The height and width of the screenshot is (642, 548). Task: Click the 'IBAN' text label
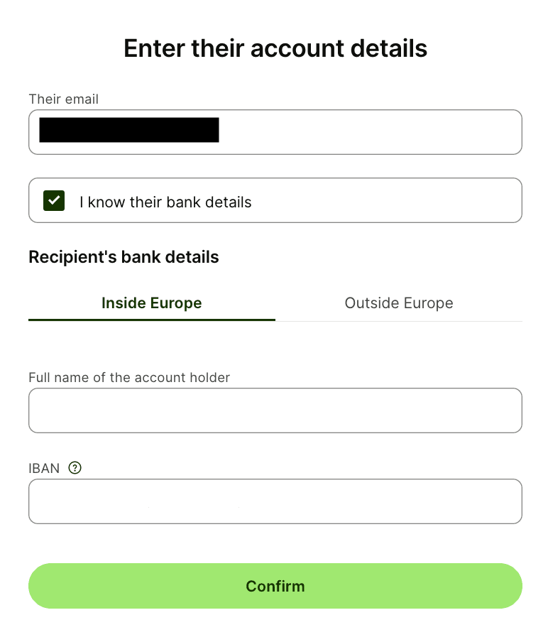44,468
